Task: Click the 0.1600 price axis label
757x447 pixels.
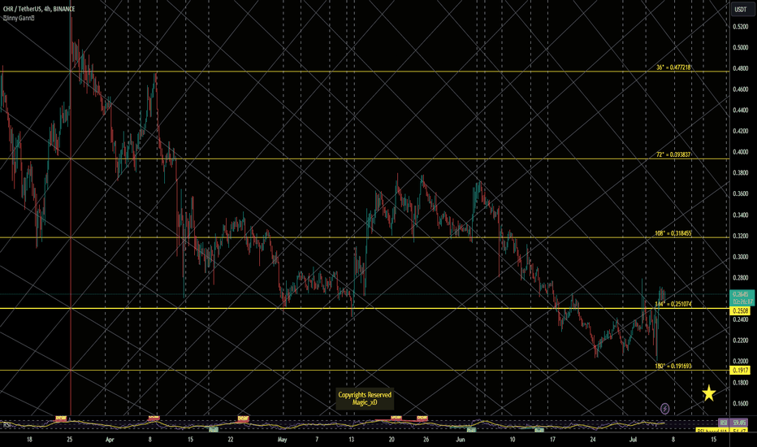Action: click(x=740, y=403)
